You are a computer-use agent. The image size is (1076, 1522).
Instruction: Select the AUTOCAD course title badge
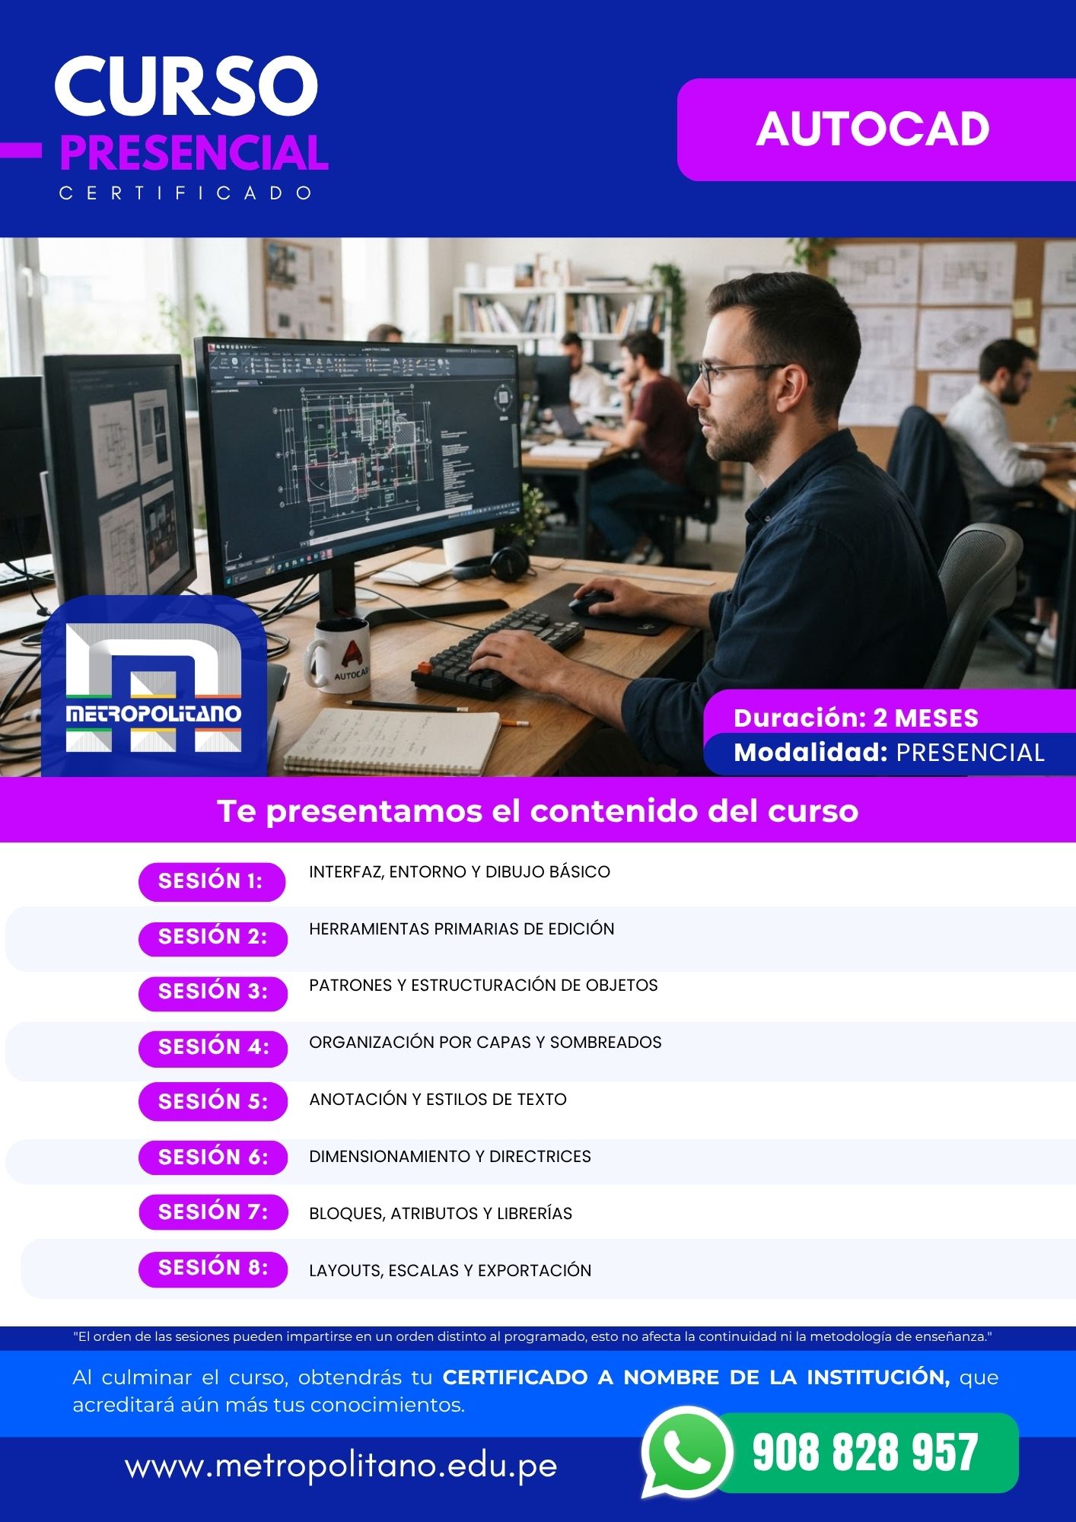[876, 129]
